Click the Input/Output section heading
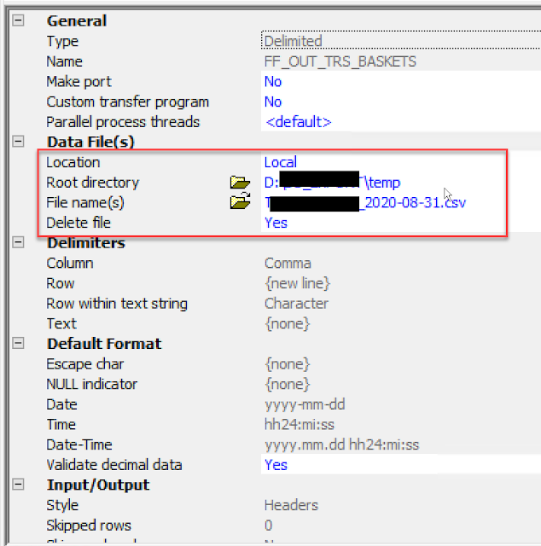Screen dimensions: 541x546 pyautogui.click(x=98, y=485)
